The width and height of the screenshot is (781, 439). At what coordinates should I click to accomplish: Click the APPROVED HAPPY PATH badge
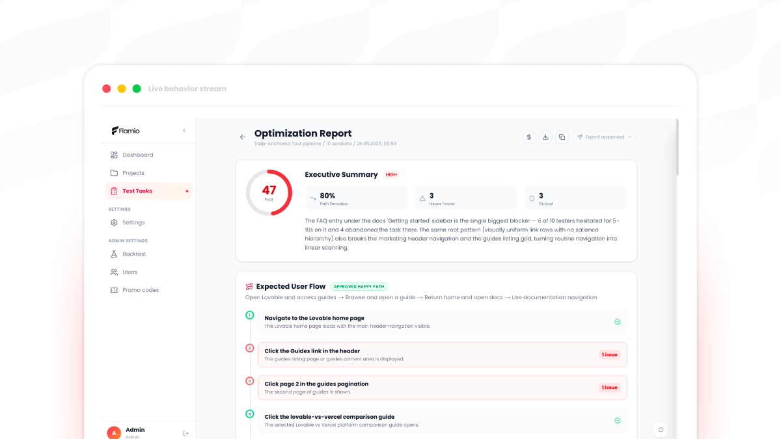pyautogui.click(x=359, y=286)
